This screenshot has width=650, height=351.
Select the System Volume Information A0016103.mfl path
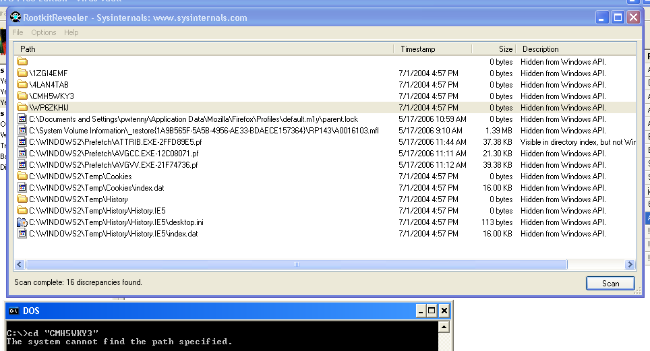[204, 131]
